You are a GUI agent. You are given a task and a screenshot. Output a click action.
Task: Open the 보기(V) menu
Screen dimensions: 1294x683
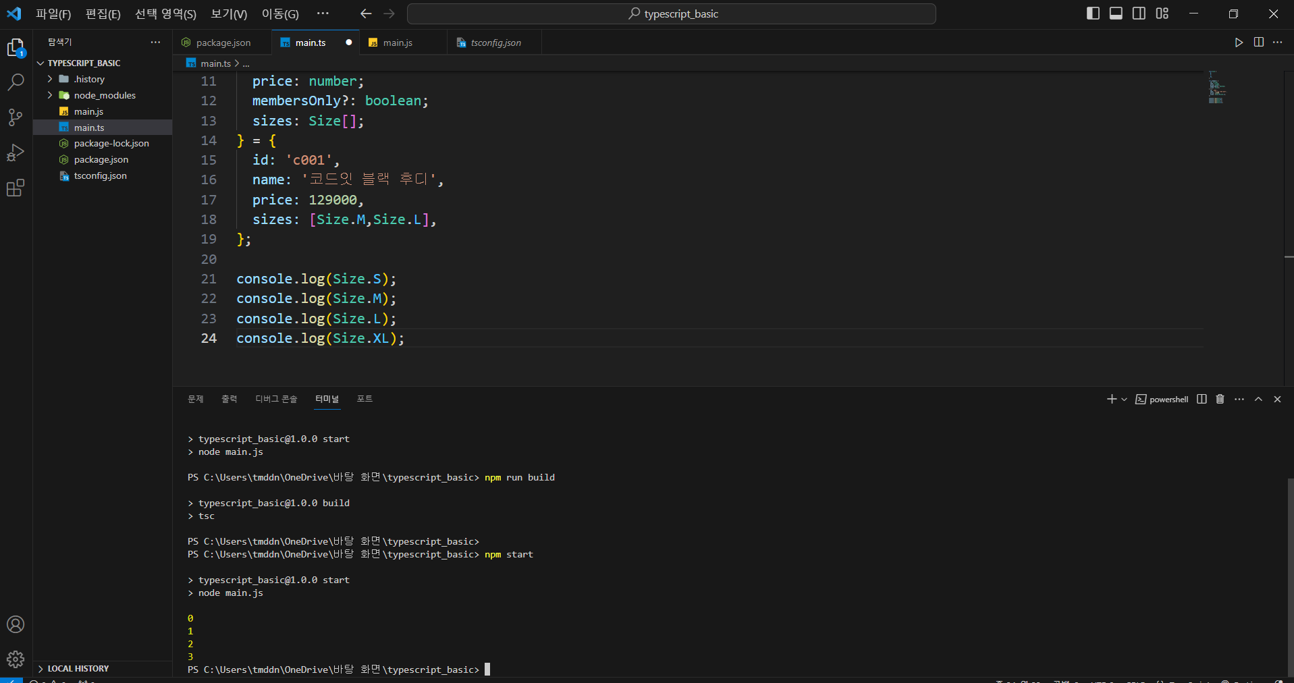pos(230,13)
